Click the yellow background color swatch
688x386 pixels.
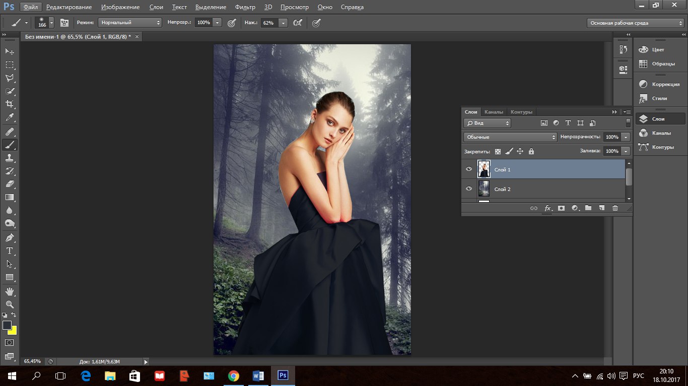[x=13, y=331]
